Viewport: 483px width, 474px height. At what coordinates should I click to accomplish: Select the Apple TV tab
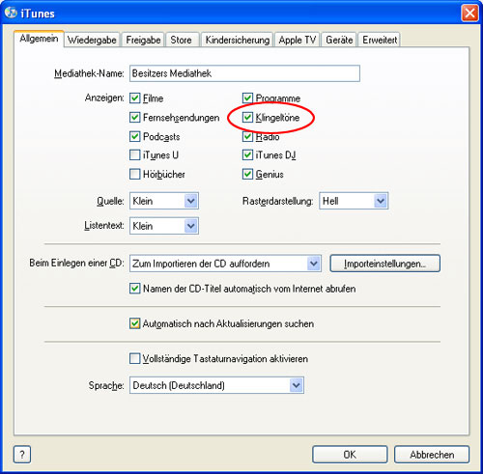(x=297, y=40)
